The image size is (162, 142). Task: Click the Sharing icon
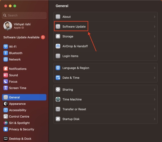click(x=58, y=90)
